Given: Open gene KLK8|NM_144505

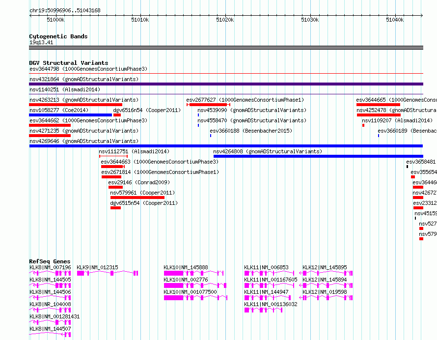Looking at the screenshot, I should [50, 280].
